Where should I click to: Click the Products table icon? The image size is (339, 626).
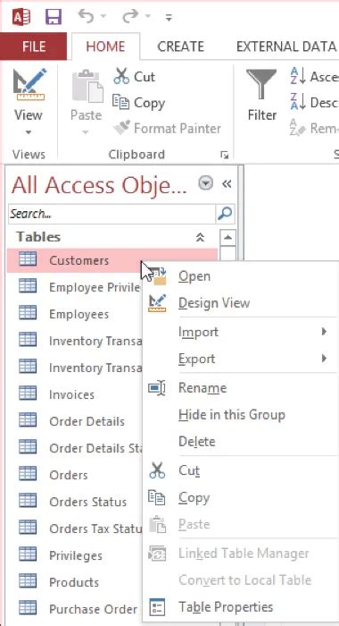[28, 581]
